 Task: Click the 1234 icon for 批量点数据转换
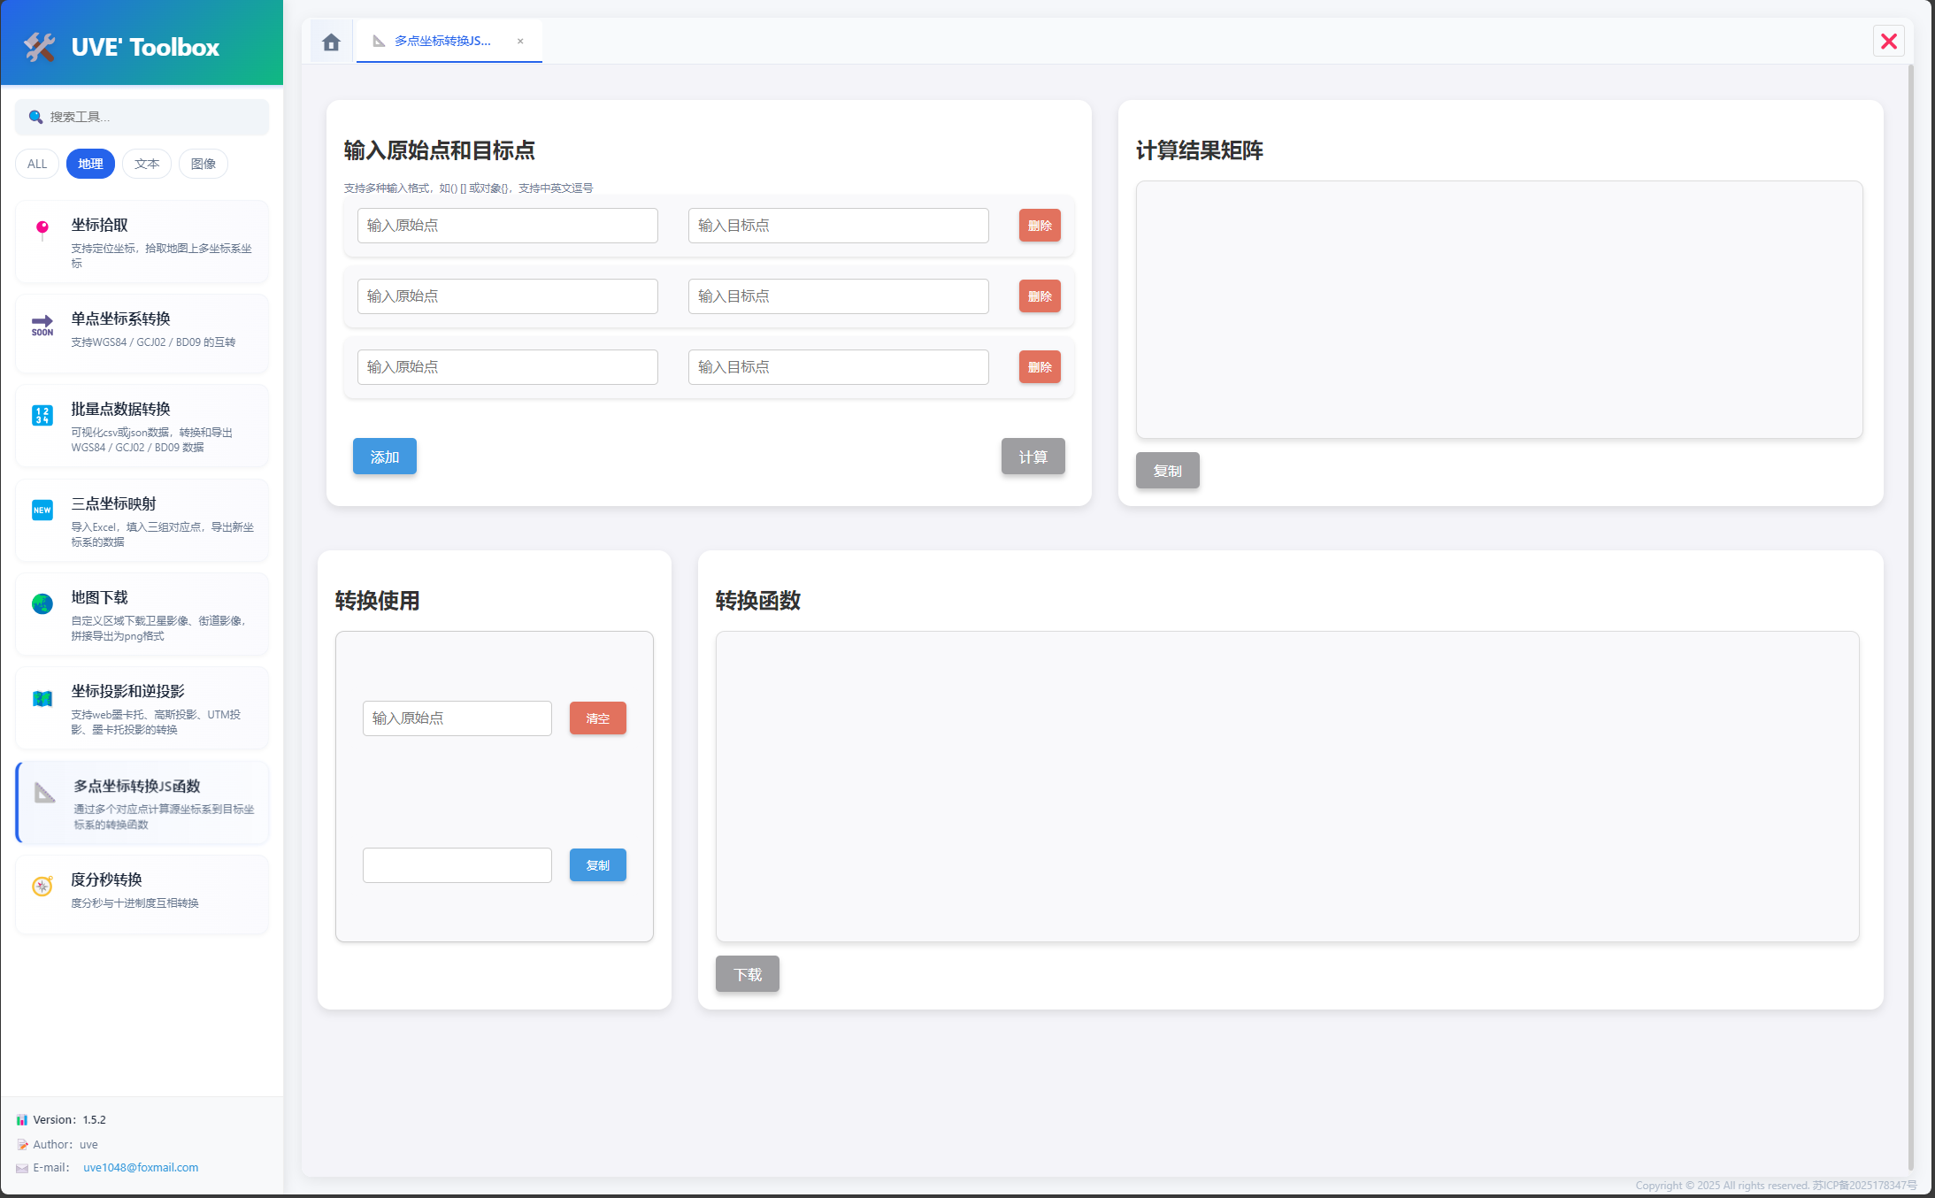click(42, 415)
